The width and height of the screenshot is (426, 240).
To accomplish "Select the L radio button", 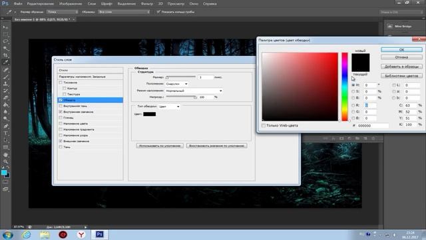I will [x=394, y=85].
